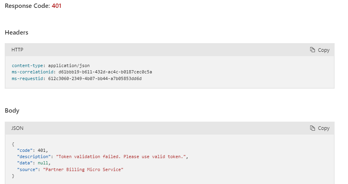Viewport: 348px width, 184px height.
Task: Click the ms-correlationid GUID value
Action: pyautogui.click(x=105, y=72)
